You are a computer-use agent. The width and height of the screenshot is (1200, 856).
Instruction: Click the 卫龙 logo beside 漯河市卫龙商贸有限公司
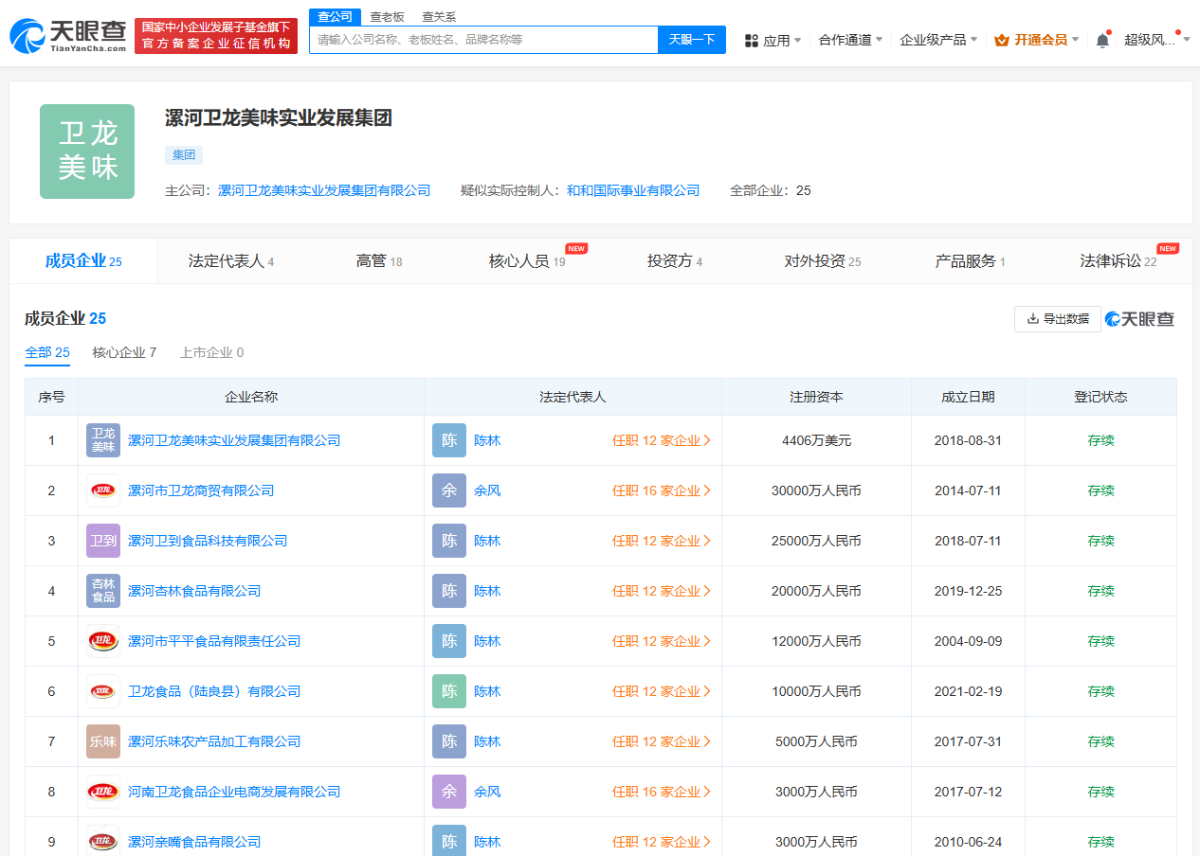point(102,490)
